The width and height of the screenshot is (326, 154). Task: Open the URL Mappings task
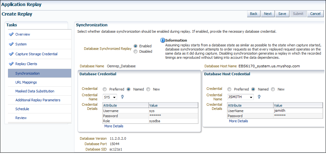[x=26, y=82]
